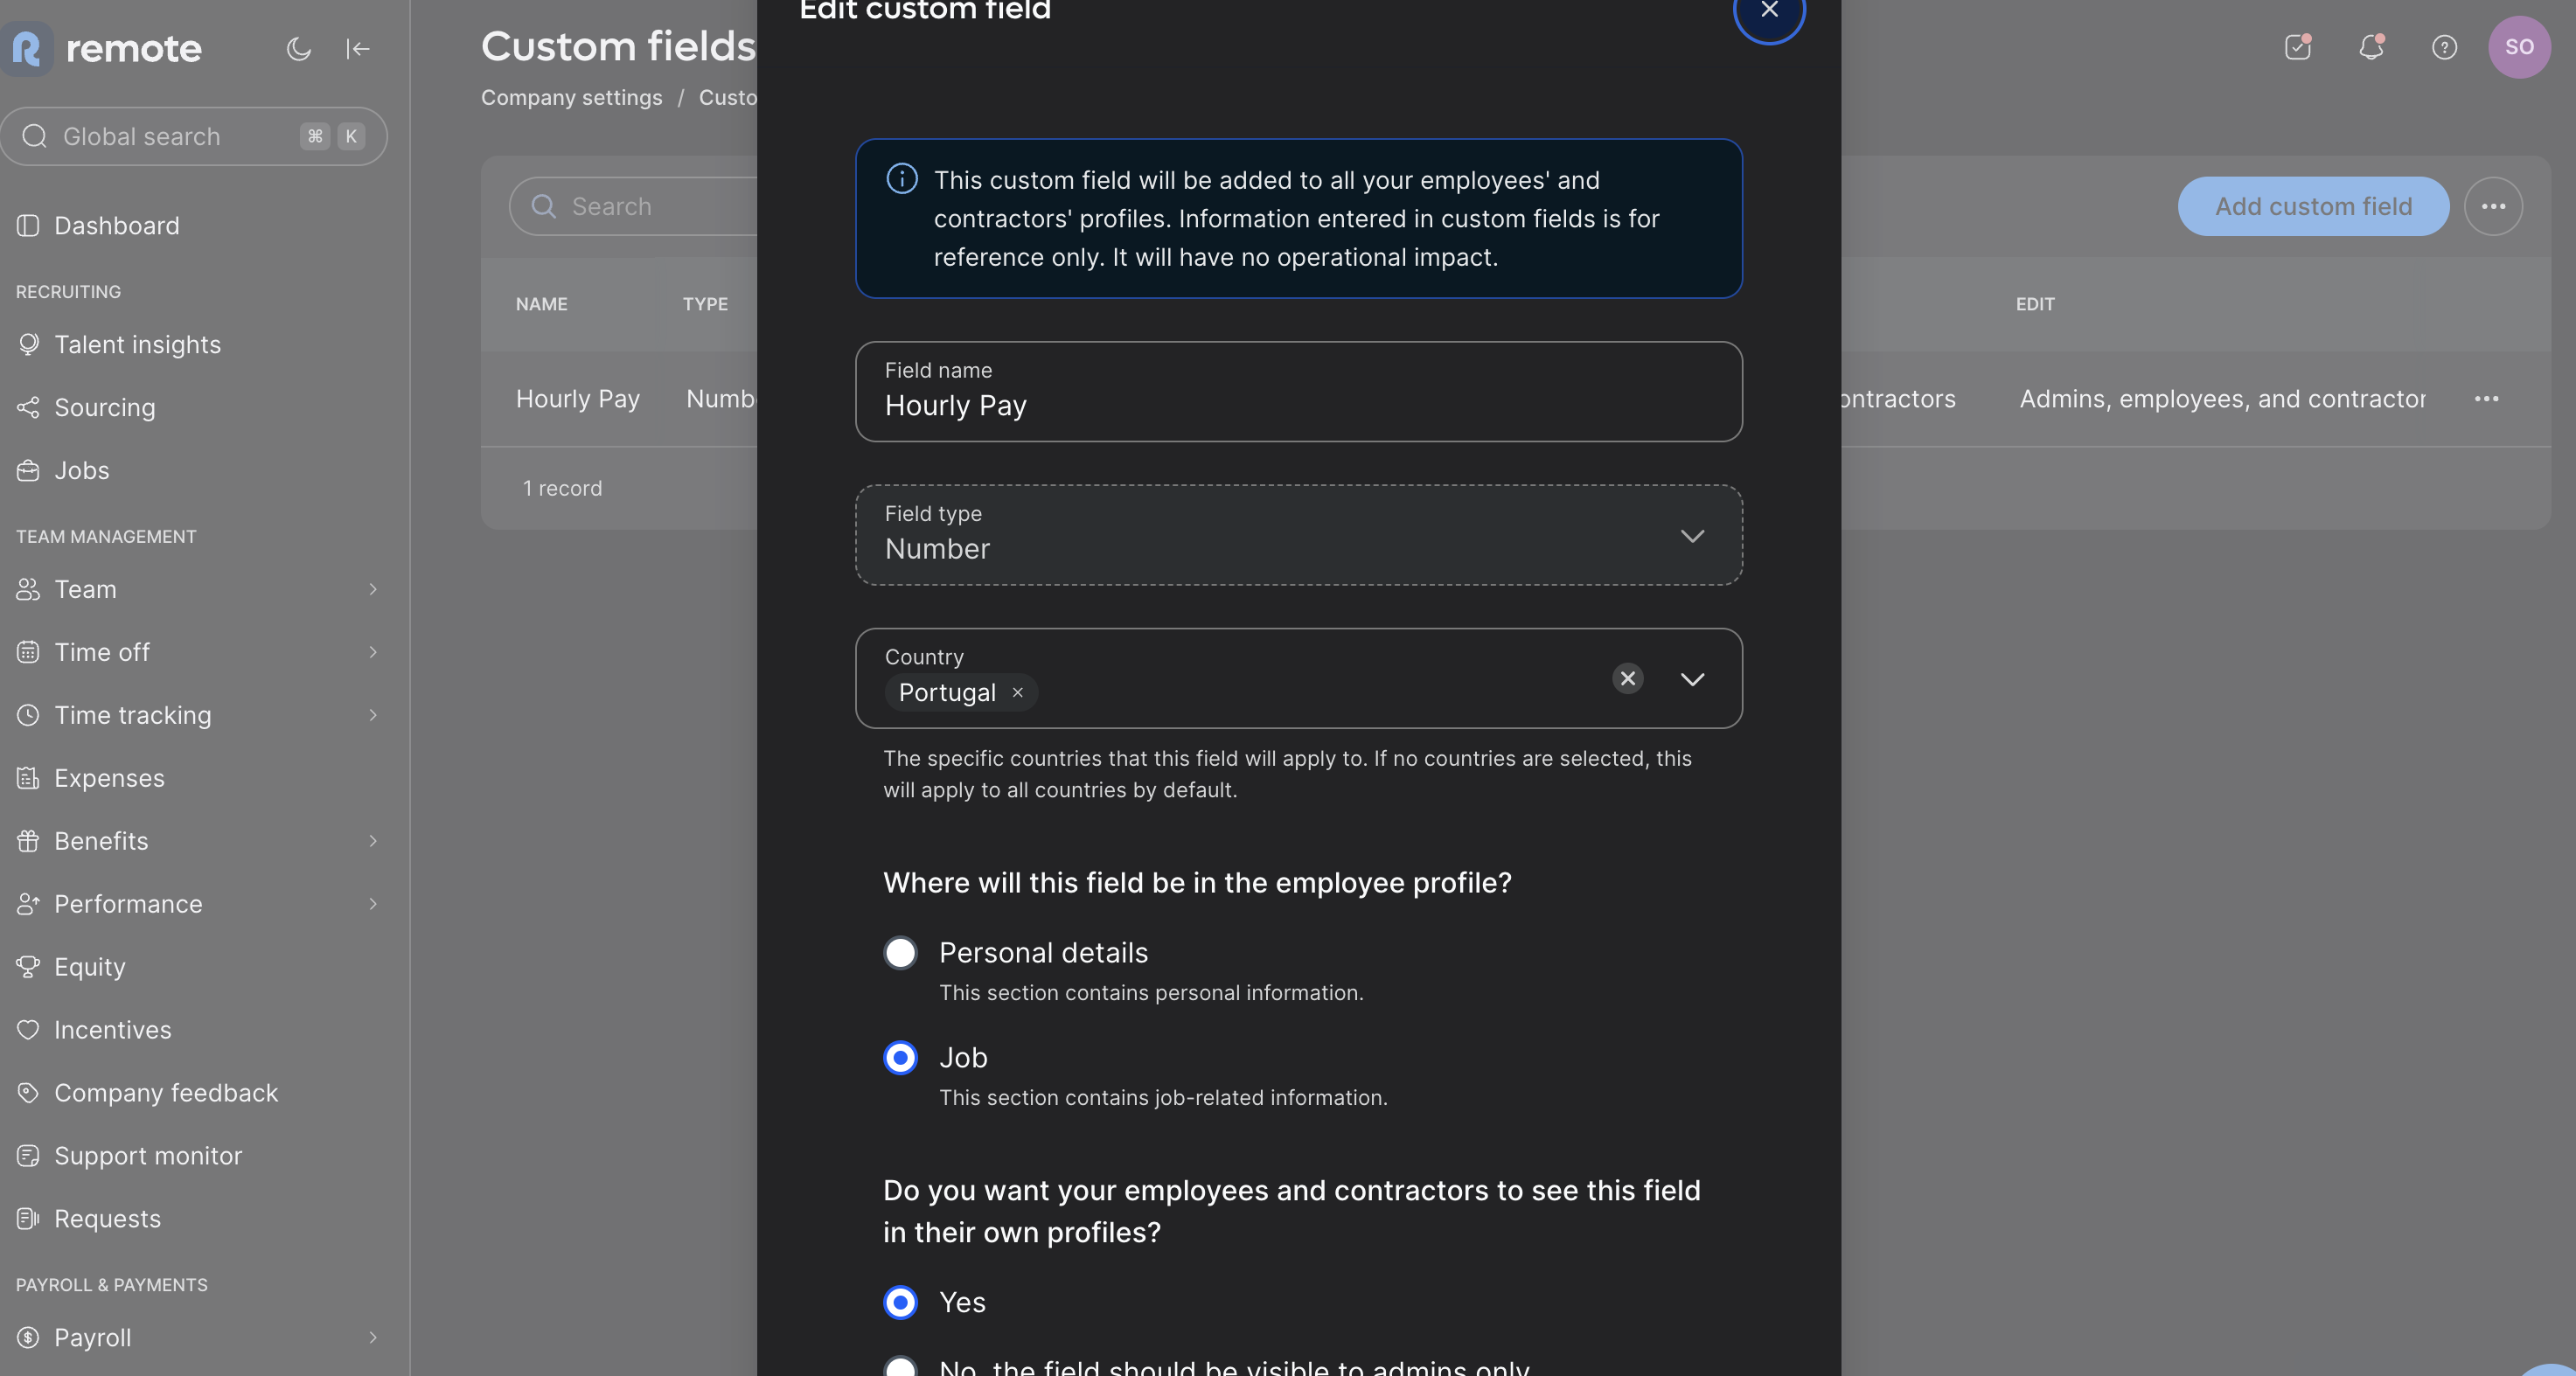
Task: Open notifications via the bell icon
Action: [2371, 47]
